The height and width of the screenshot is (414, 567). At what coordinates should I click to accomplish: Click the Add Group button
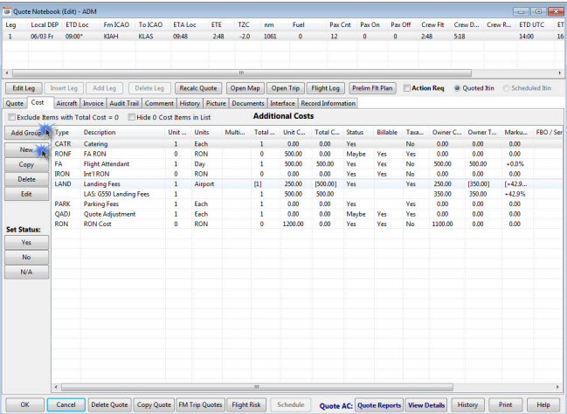tap(26, 133)
